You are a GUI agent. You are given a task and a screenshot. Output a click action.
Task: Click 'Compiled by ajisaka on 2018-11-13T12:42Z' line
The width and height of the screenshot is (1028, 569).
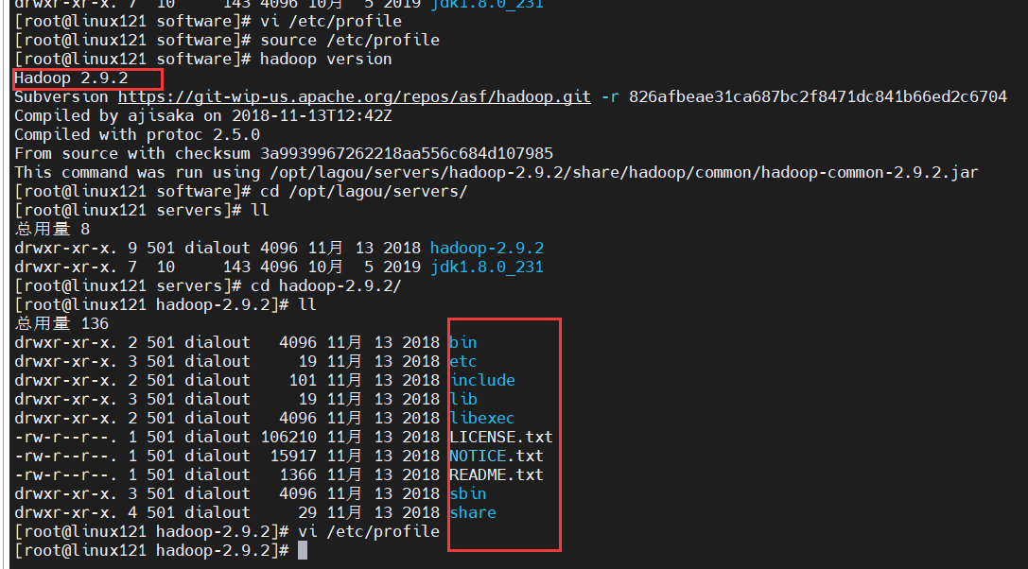(203, 116)
